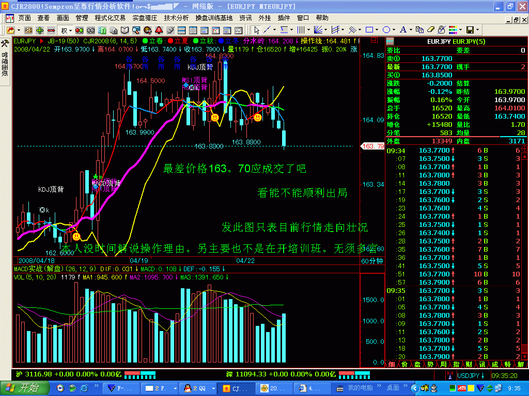Click the lock drawings icon
Image resolution: width=529 pixels, height=396 pixels.
441,30
